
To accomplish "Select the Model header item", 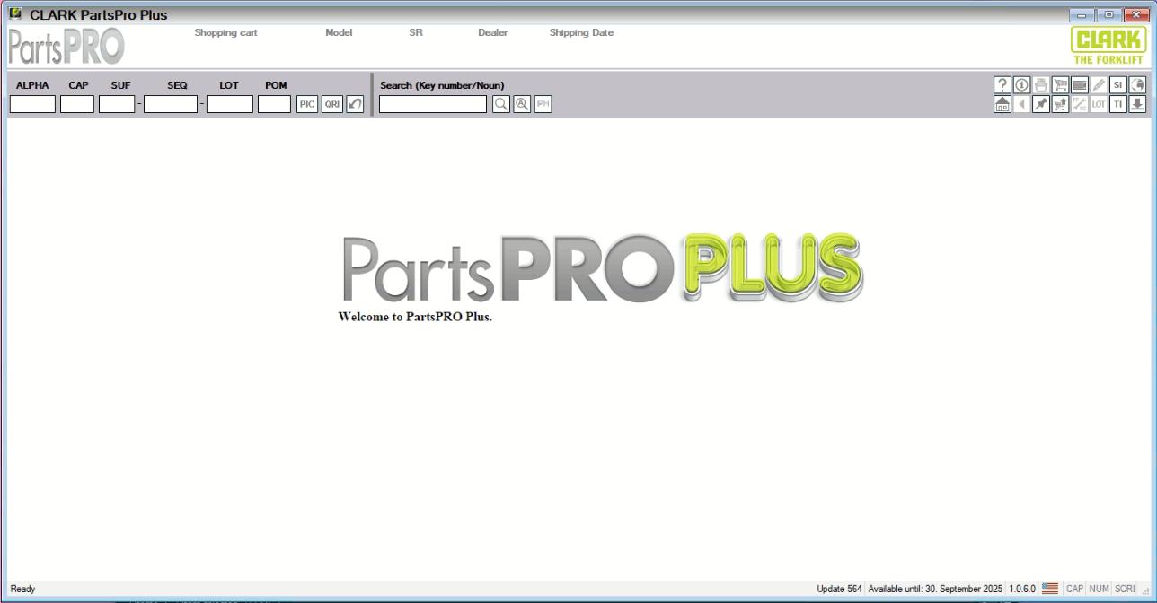I will tap(339, 32).
